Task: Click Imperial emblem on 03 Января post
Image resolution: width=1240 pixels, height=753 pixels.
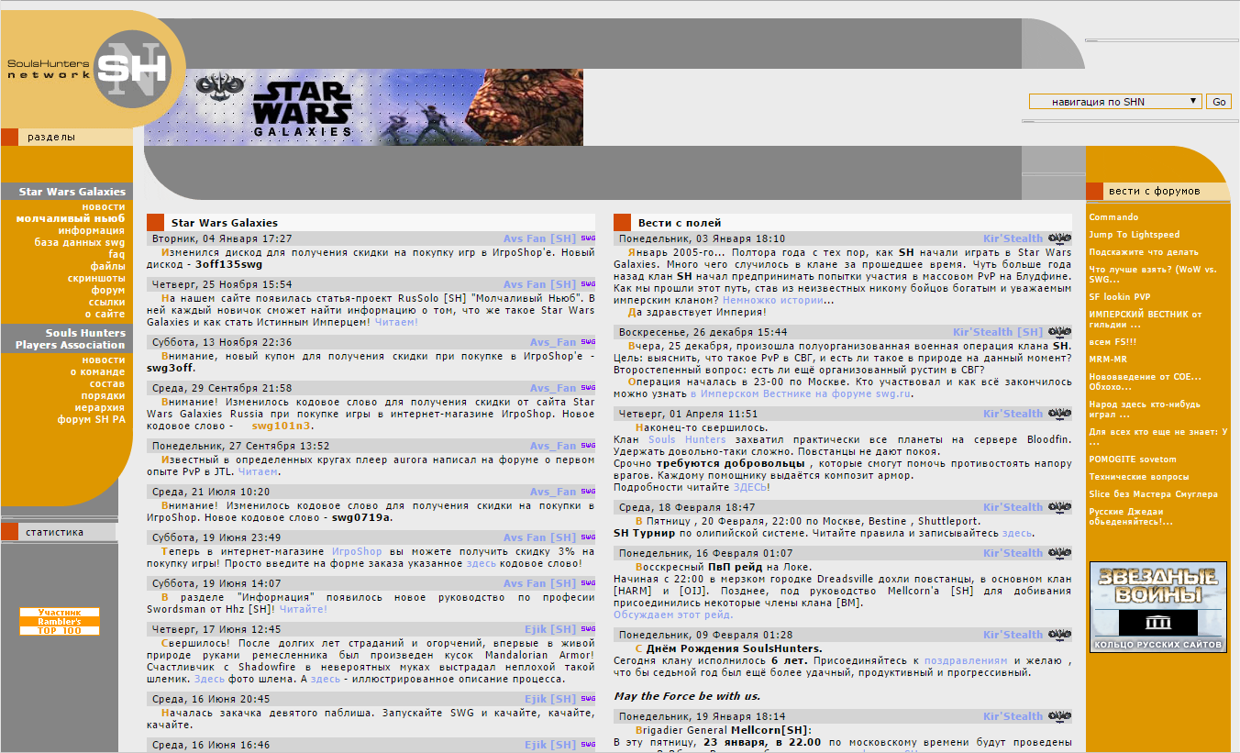Action: 1059,238
